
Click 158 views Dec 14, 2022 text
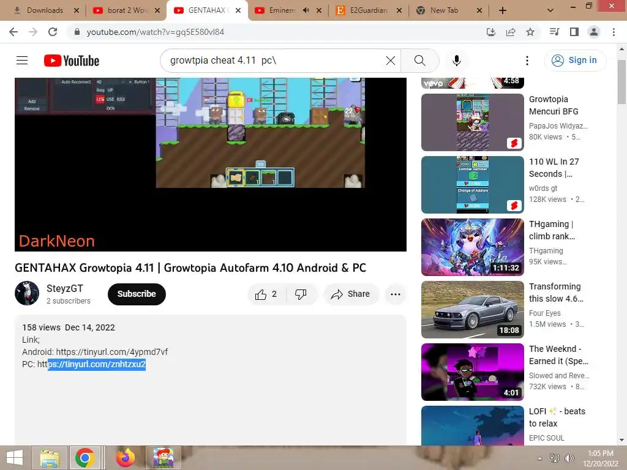[x=69, y=327]
